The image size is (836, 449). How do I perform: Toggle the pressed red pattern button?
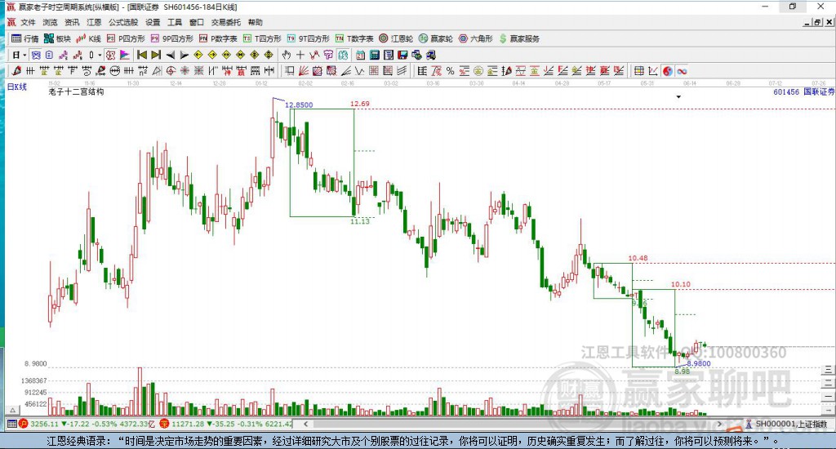[x=110, y=55]
